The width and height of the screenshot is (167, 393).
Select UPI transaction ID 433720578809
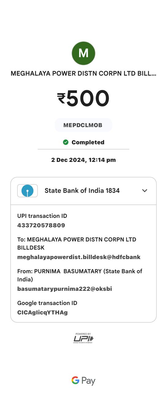click(41, 225)
